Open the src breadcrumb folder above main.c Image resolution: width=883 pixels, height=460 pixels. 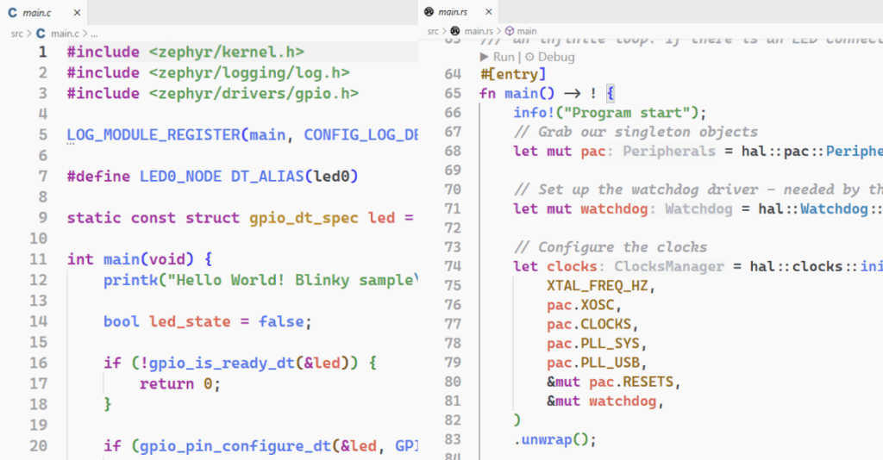coord(16,33)
